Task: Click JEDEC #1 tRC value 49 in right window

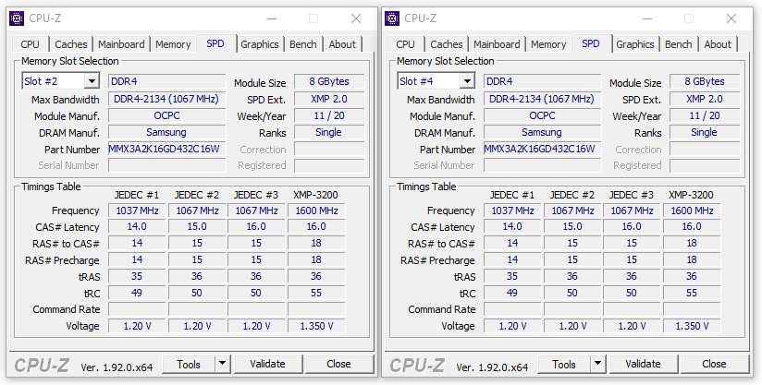Action: click(x=512, y=293)
